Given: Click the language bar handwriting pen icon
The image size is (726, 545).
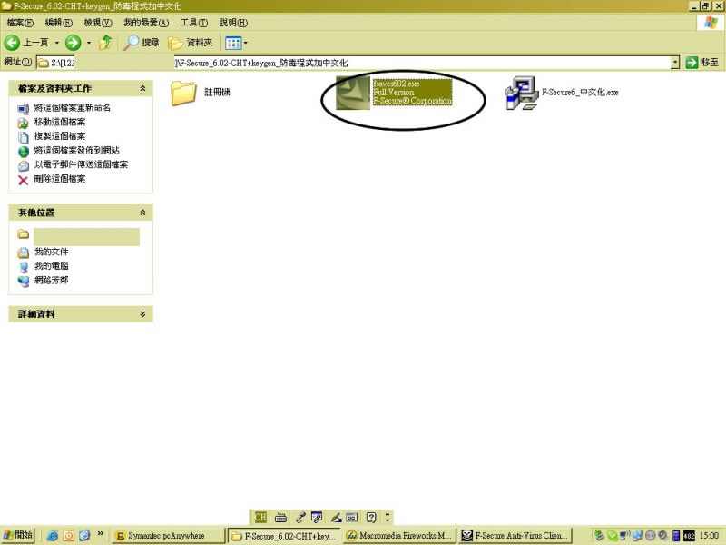Looking at the screenshot, I should pyautogui.click(x=336, y=517).
